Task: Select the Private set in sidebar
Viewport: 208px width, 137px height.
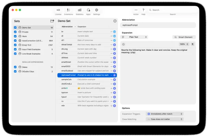Action: point(34,32)
